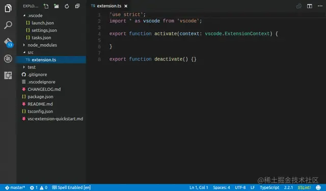
Task: Change TypeScript language mode in status bar
Action: [269, 187]
